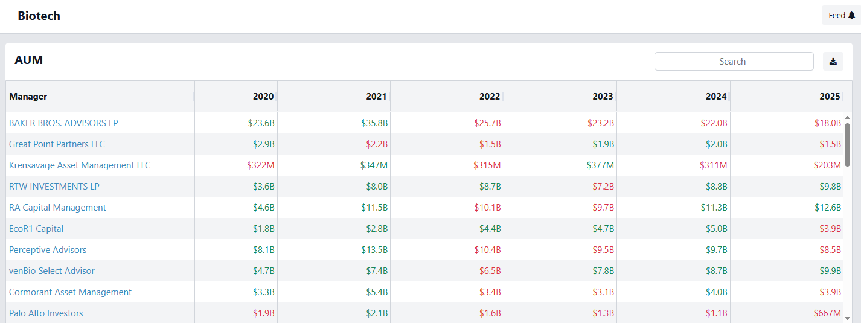Open RA Capital Management link
Image resolution: width=861 pixels, height=323 pixels.
[x=57, y=207]
